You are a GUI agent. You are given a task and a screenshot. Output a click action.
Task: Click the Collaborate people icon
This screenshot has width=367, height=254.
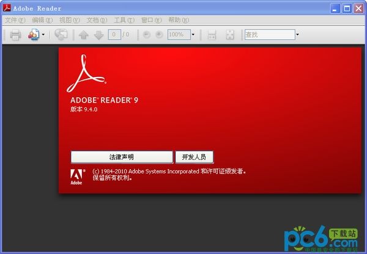point(34,35)
